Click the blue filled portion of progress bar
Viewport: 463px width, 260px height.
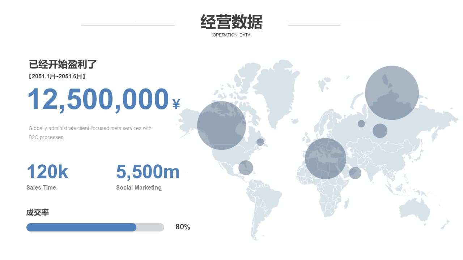pos(81,227)
